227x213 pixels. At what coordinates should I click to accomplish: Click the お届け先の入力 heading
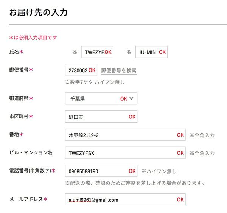click(38, 12)
